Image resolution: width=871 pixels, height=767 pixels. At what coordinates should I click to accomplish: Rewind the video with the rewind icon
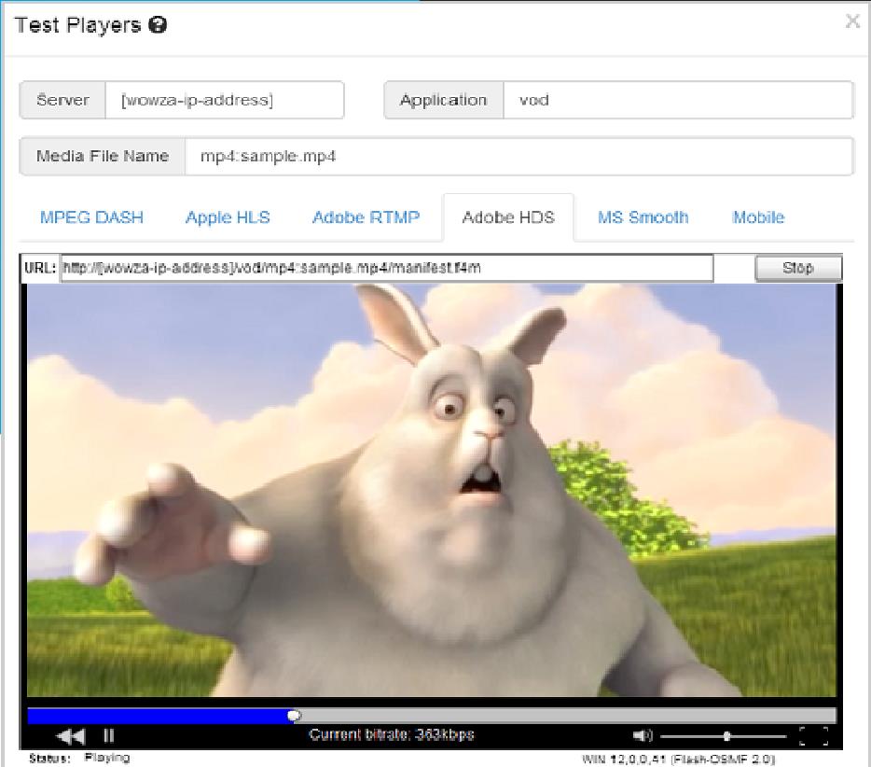(71, 736)
